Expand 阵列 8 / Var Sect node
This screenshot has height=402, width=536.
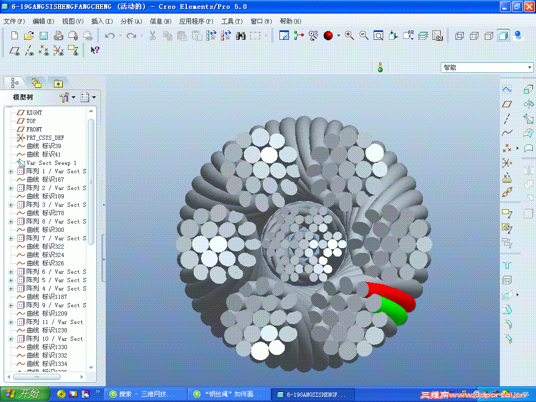[x=10, y=221]
